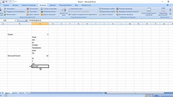Image resolution: width=173 pixels, height=97 pixels.
Task: Expand quick access toolbar customize arrow
Action: click(16, 2)
